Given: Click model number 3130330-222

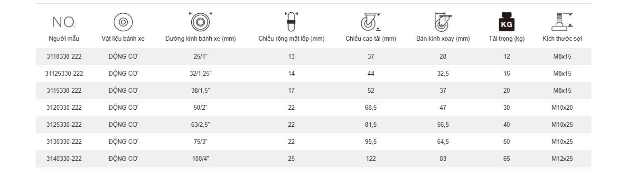Looking at the screenshot, I should pos(64,142).
